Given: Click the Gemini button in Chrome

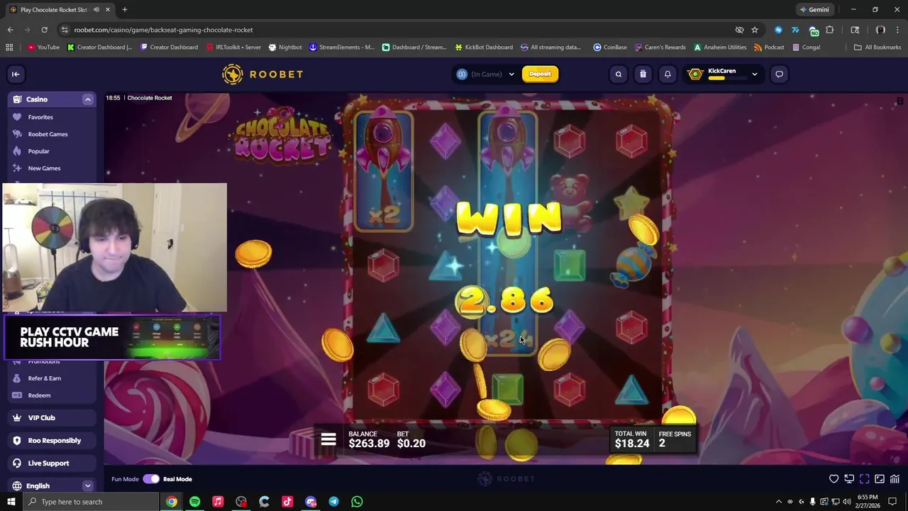Looking at the screenshot, I should (814, 10).
